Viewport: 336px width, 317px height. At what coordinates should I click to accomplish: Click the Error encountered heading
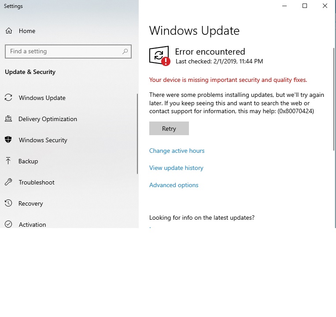pyautogui.click(x=210, y=52)
